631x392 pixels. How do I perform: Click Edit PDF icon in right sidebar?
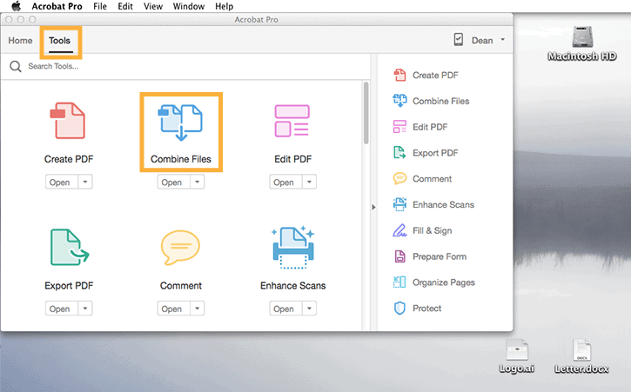pyautogui.click(x=399, y=127)
